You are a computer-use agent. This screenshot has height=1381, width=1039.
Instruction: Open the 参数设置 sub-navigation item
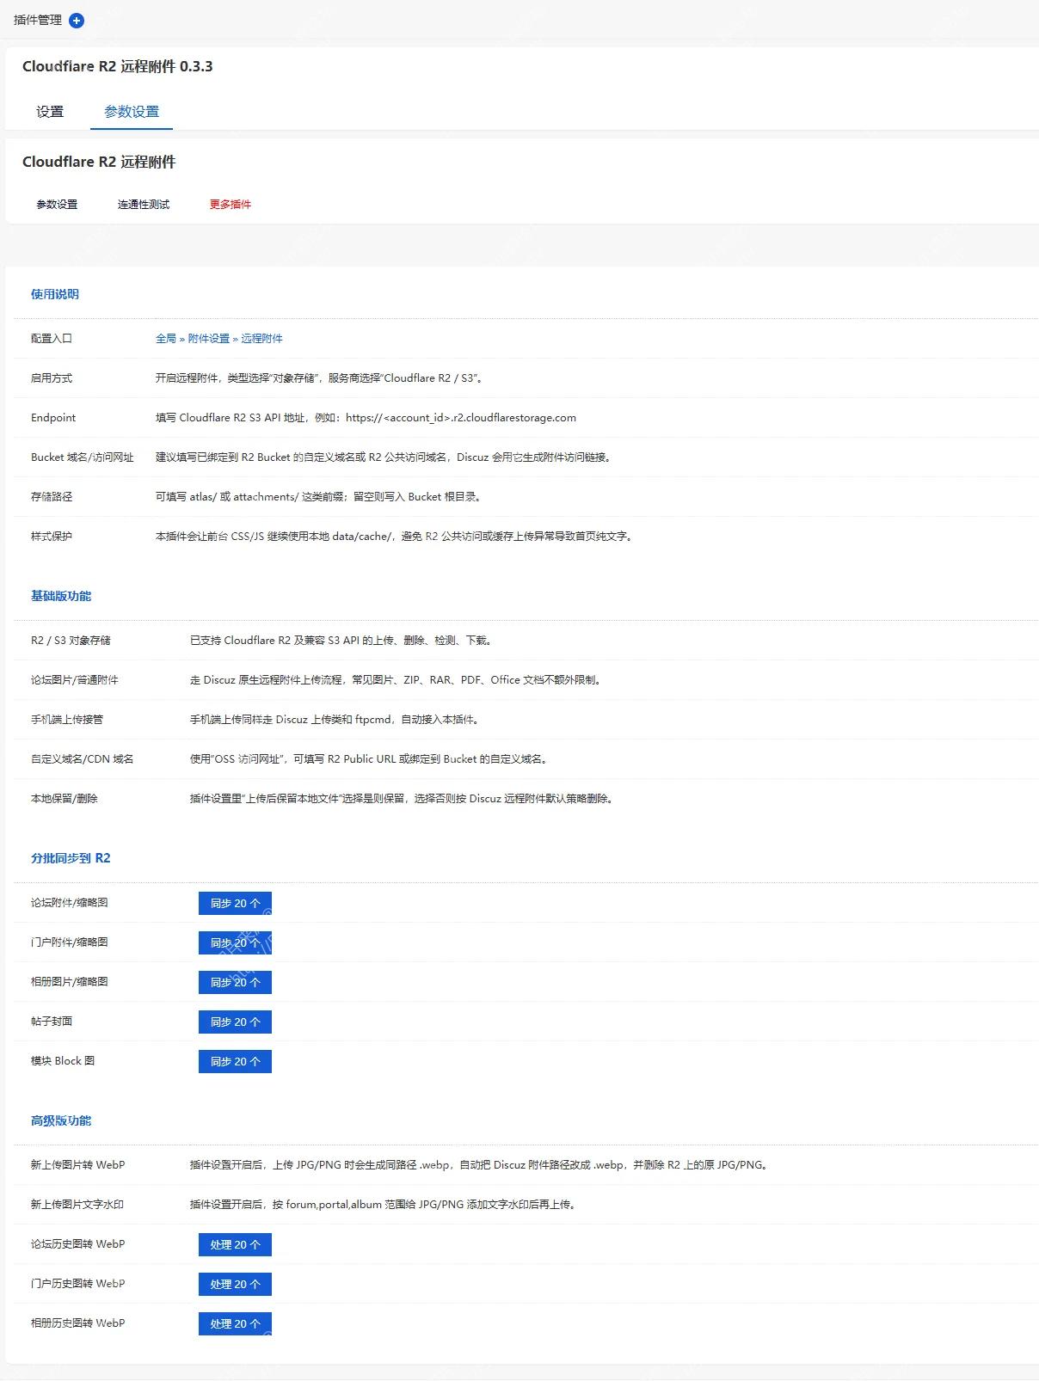pyautogui.click(x=57, y=205)
